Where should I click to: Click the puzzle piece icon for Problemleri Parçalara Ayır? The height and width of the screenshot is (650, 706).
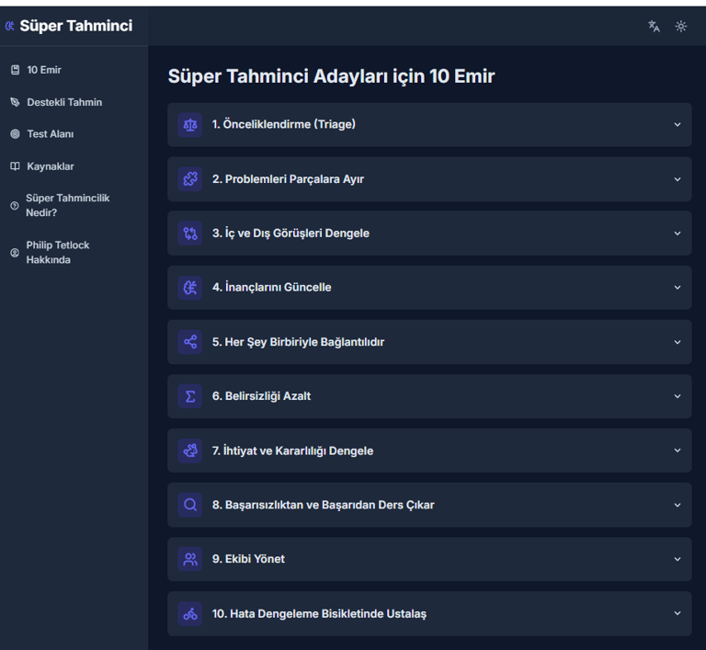[x=190, y=179]
